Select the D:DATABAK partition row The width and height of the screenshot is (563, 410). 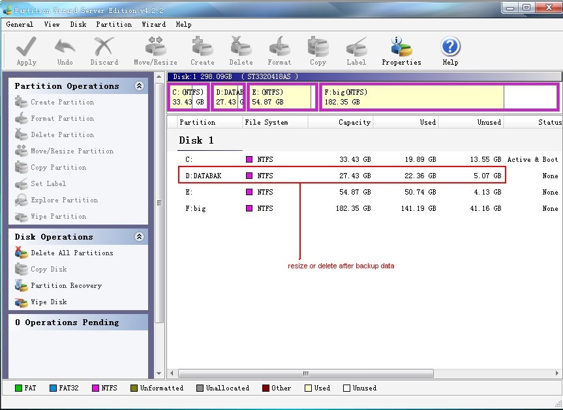370,176
